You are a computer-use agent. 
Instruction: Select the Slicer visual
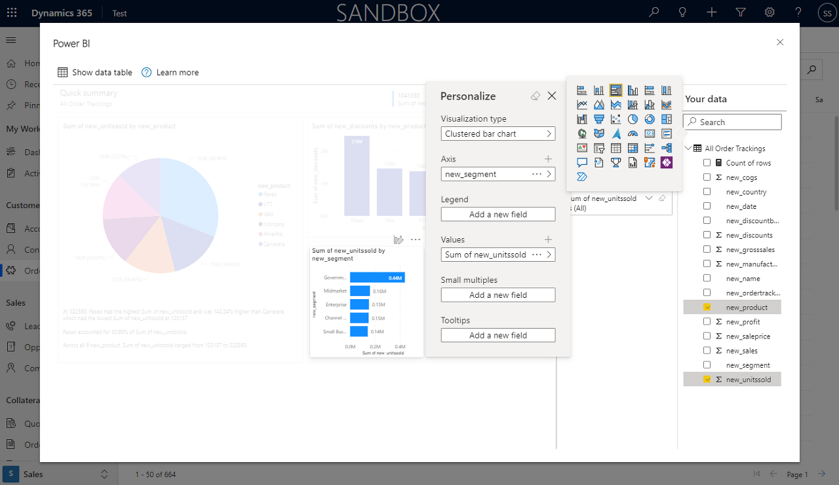click(598, 148)
